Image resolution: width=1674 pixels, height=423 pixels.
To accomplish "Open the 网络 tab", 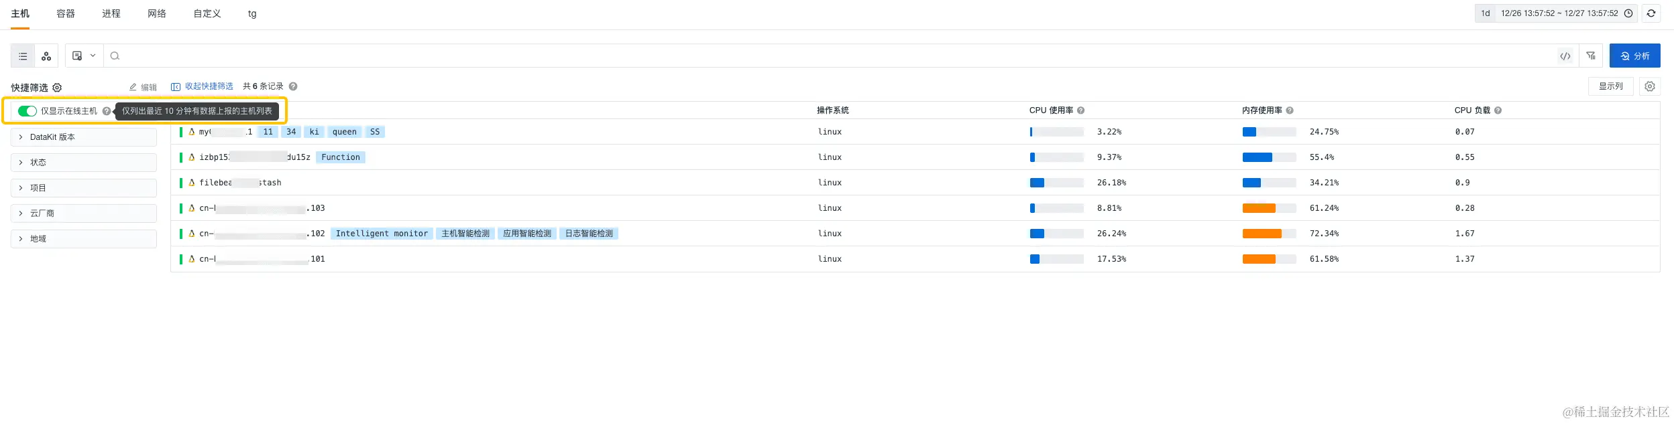I will (157, 13).
